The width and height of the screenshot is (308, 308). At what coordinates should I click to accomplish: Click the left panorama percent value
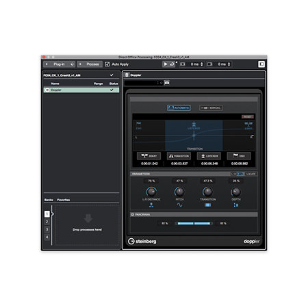165,223
